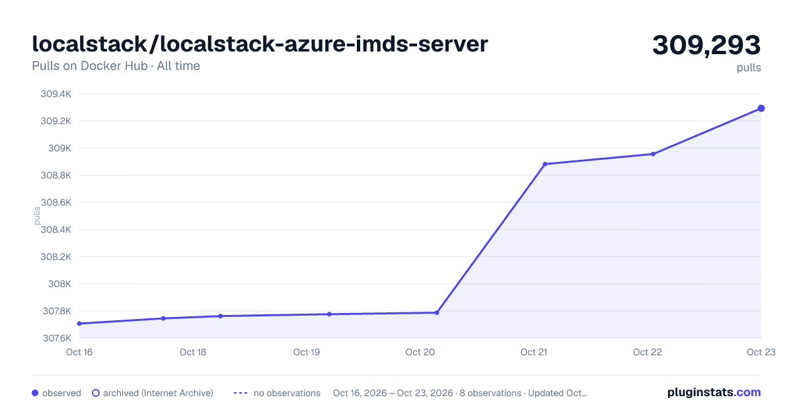The height and width of the screenshot is (416, 793).
Task: Click the data point just right of Oct 19 label
Action: pyautogui.click(x=329, y=314)
